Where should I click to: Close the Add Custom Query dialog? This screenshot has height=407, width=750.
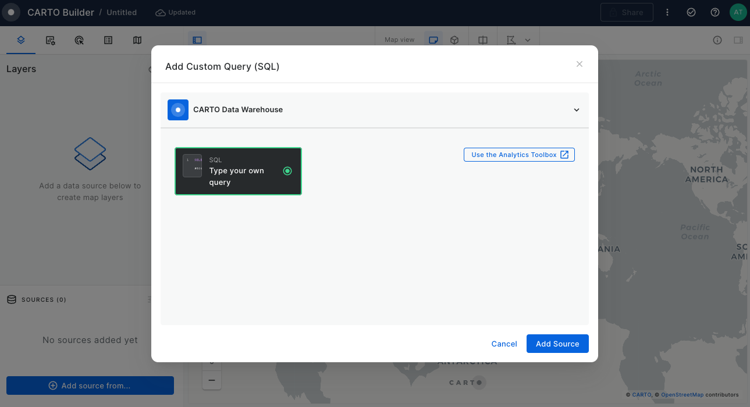tap(579, 64)
